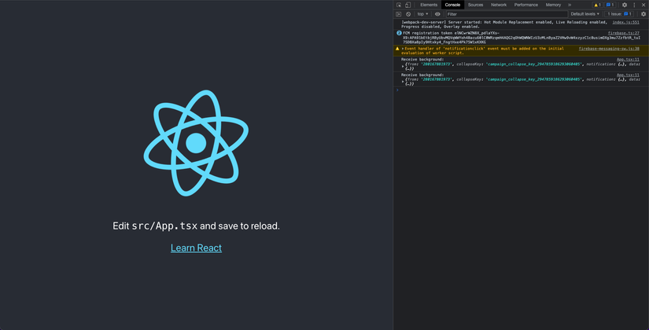Select the webpack-dev-server Server started message
Screen dimensions: 649x330
click(x=503, y=24)
